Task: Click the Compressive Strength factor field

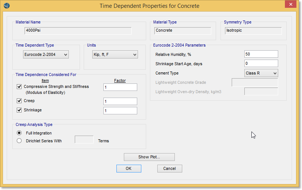Action: coord(120,87)
